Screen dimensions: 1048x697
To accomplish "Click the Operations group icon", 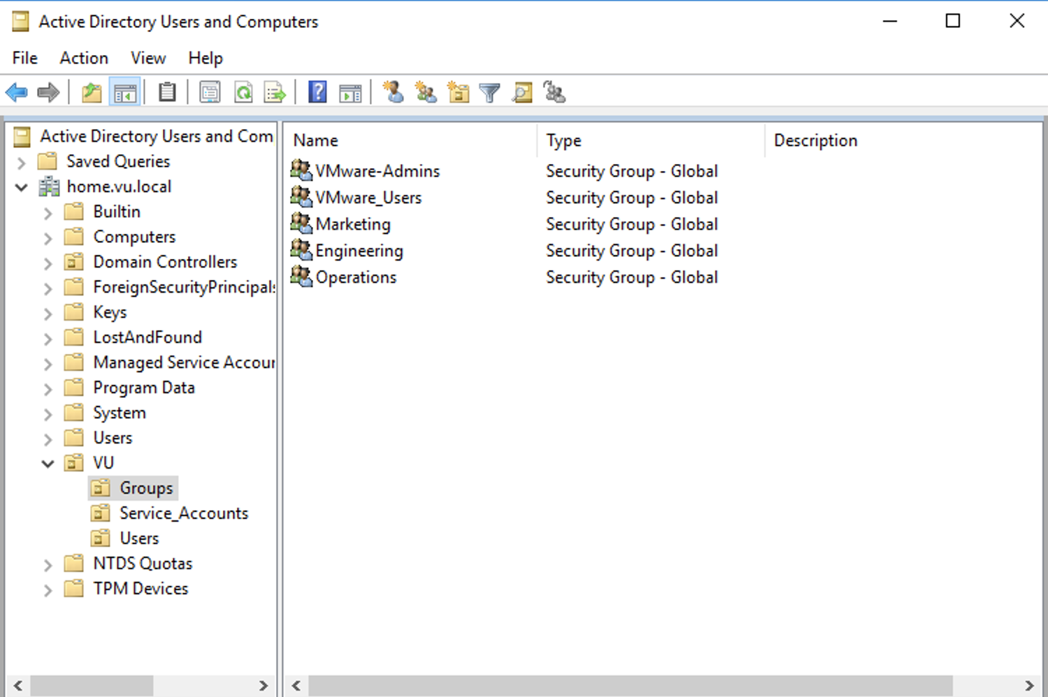I will coord(301,277).
